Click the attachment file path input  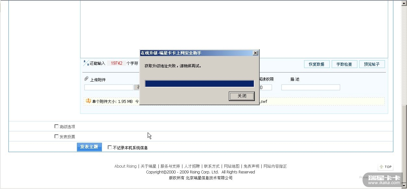pyautogui.click(x=109, y=87)
